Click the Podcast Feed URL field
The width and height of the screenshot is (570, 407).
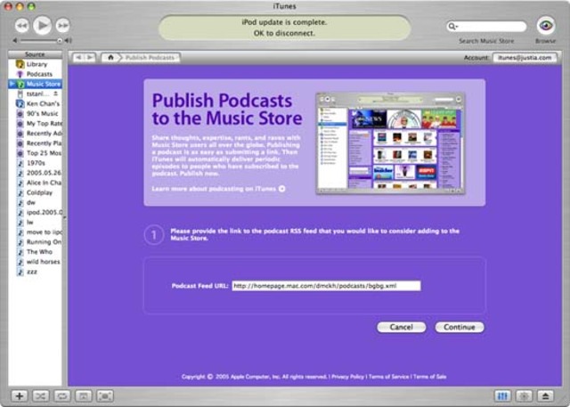click(326, 286)
